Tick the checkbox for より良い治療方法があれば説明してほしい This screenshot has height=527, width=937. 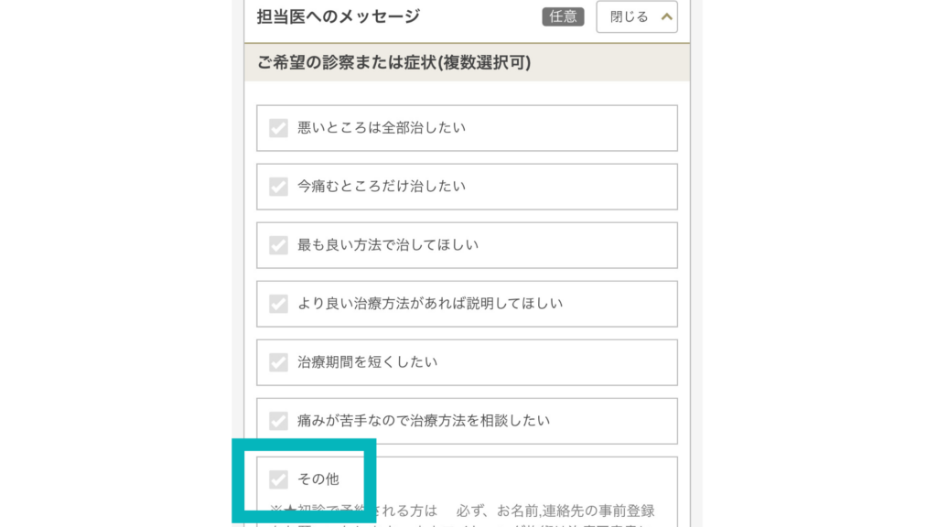(278, 304)
